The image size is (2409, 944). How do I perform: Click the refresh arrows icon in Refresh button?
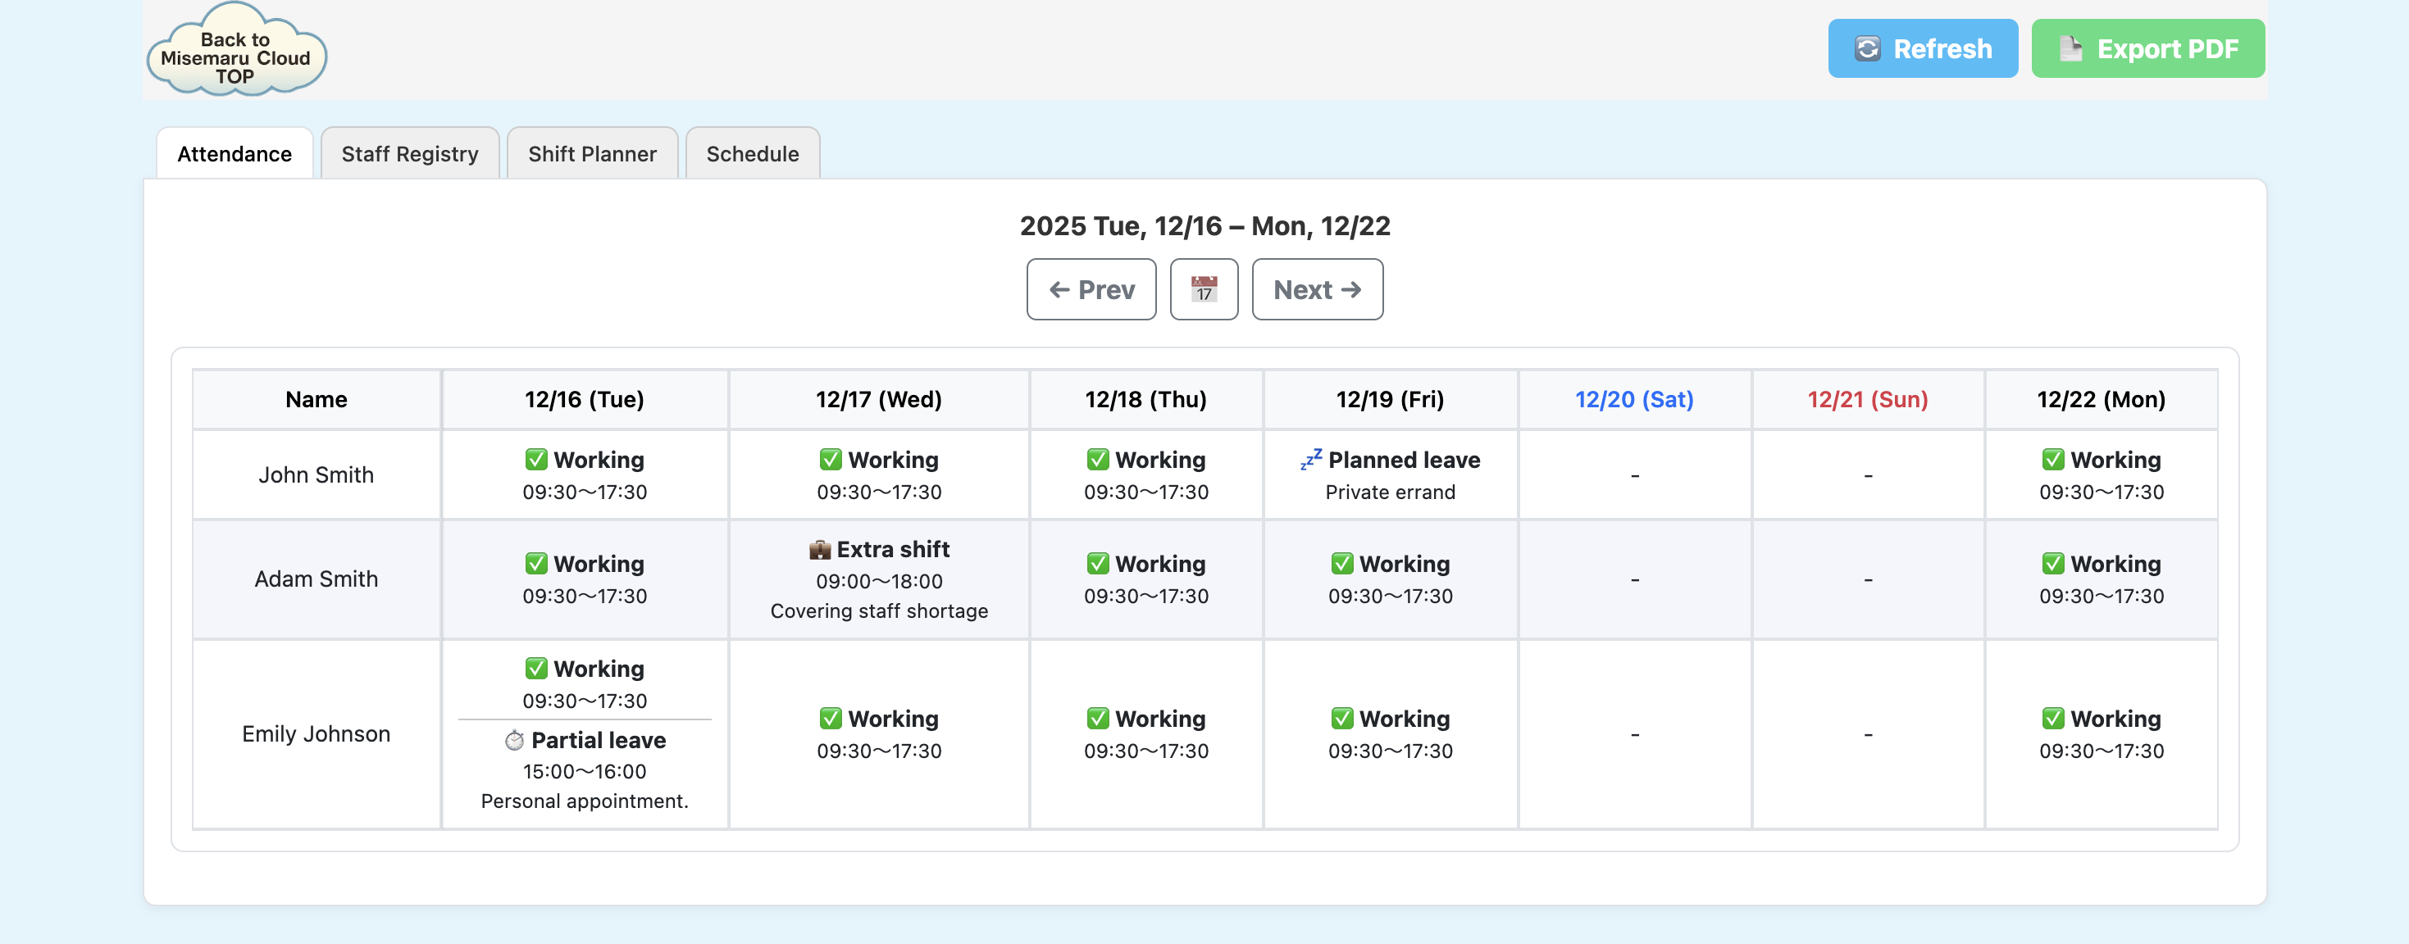(1868, 48)
